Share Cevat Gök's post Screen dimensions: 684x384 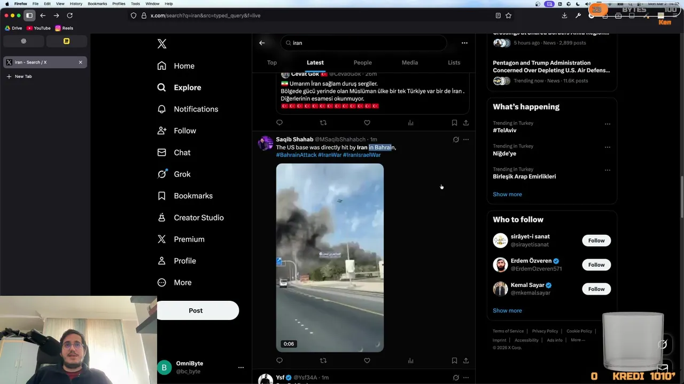(x=466, y=123)
